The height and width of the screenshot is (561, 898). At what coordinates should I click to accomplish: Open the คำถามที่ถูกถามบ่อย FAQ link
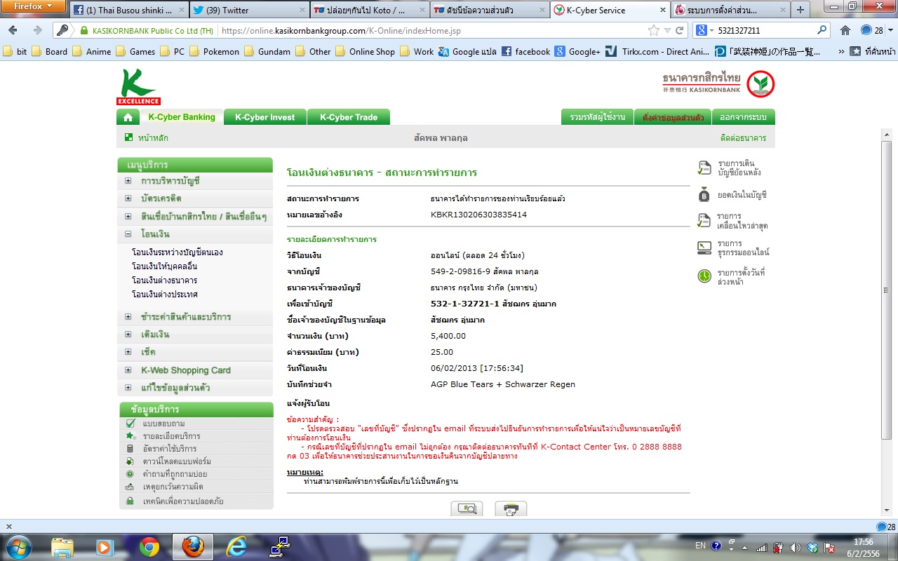coord(175,474)
